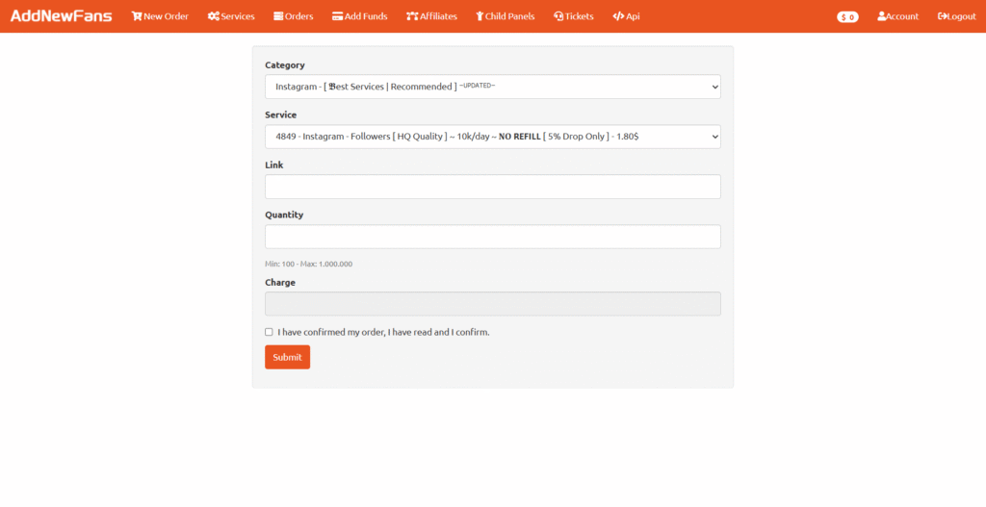
Task: Click the network icon beside Affiliates
Action: pyautogui.click(x=412, y=16)
